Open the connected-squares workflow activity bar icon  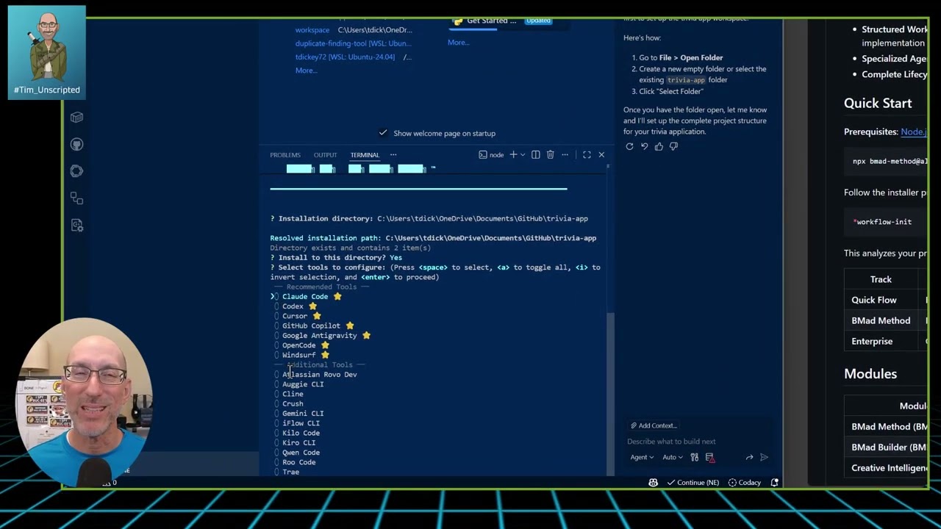point(76,198)
